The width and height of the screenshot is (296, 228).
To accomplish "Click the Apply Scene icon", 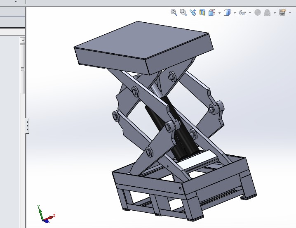I will click(267, 12).
